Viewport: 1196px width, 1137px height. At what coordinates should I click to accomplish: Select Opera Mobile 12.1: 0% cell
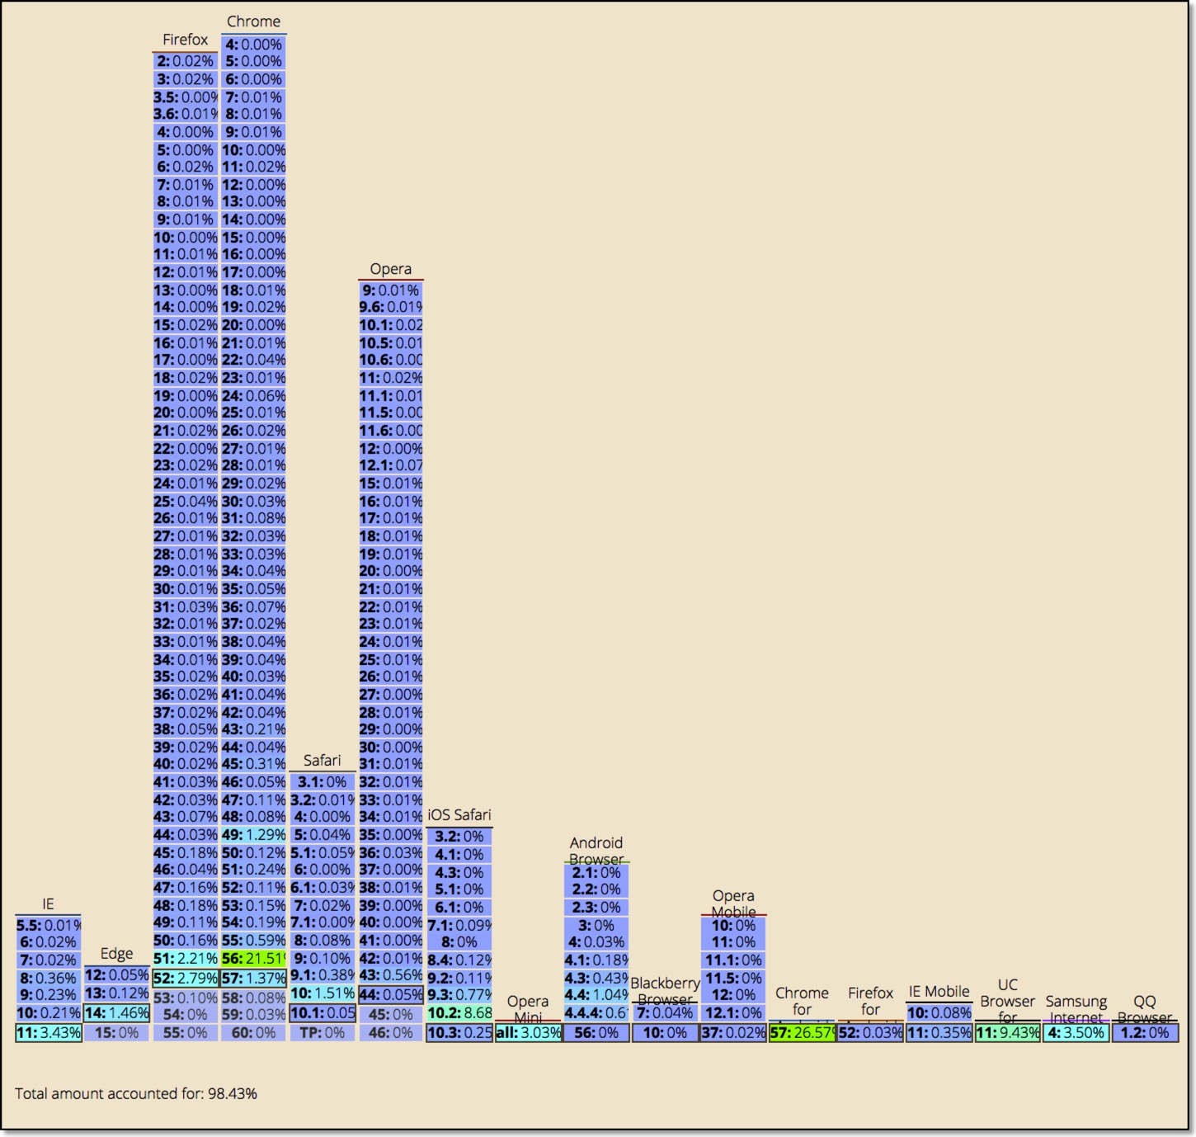click(x=733, y=1012)
